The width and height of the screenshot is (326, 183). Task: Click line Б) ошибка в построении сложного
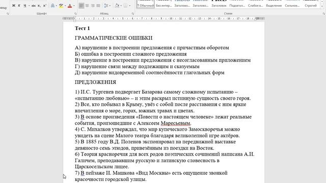tap(130, 54)
